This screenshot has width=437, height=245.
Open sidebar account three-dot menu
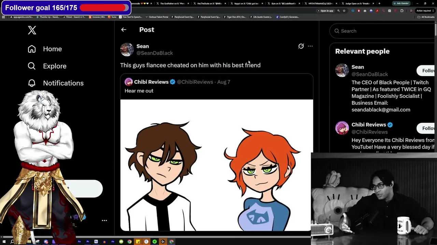tap(104, 220)
